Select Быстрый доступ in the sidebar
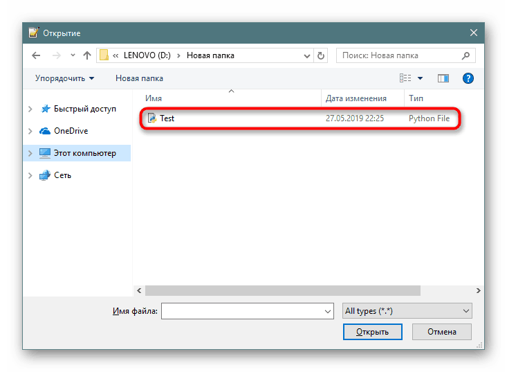 84,109
